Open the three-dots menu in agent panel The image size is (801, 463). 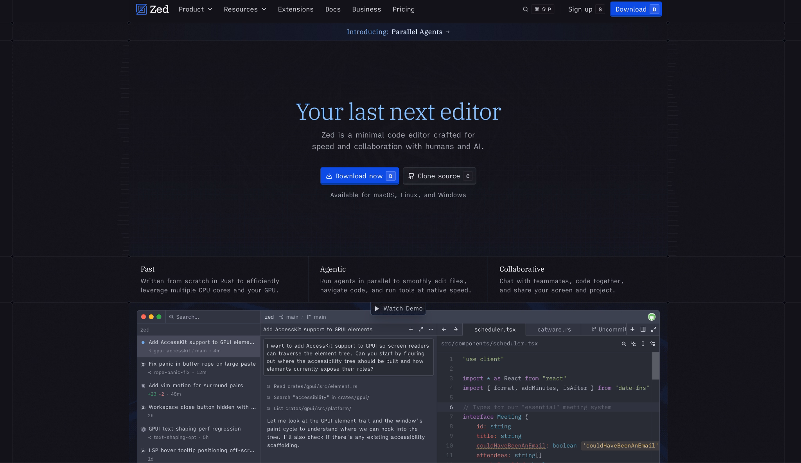click(431, 329)
